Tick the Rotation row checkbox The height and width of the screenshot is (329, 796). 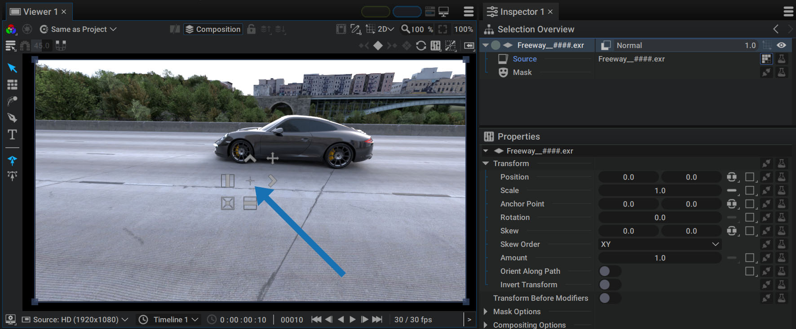(x=750, y=217)
